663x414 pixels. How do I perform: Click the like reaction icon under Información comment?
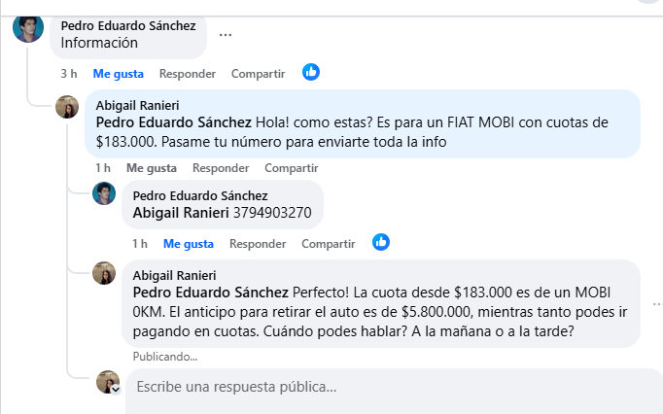pos(311,72)
